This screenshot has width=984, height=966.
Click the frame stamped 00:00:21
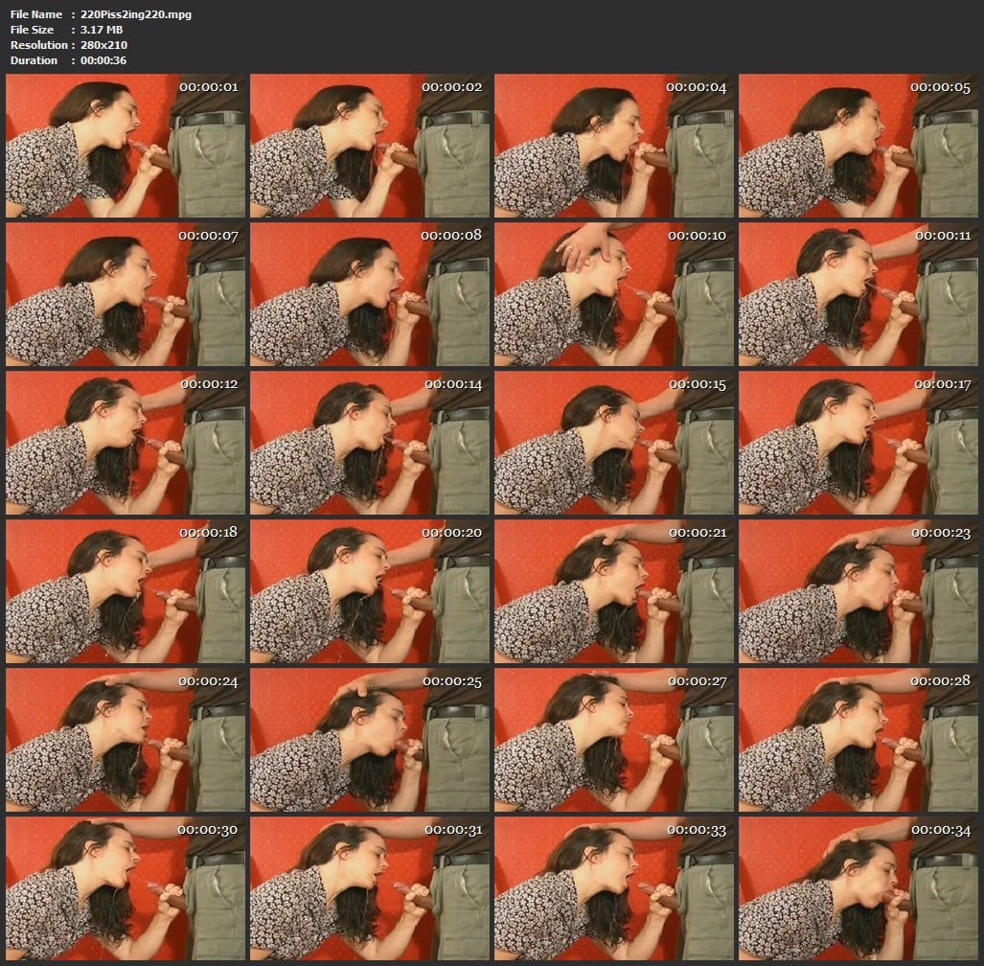[614, 591]
